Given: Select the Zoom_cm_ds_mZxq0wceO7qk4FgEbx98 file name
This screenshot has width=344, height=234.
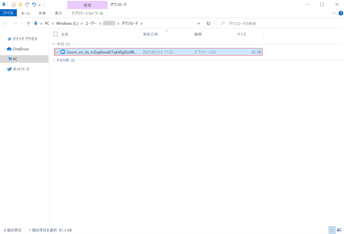Looking at the screenshot, I should pyautogui.click(x=102, y=52).
